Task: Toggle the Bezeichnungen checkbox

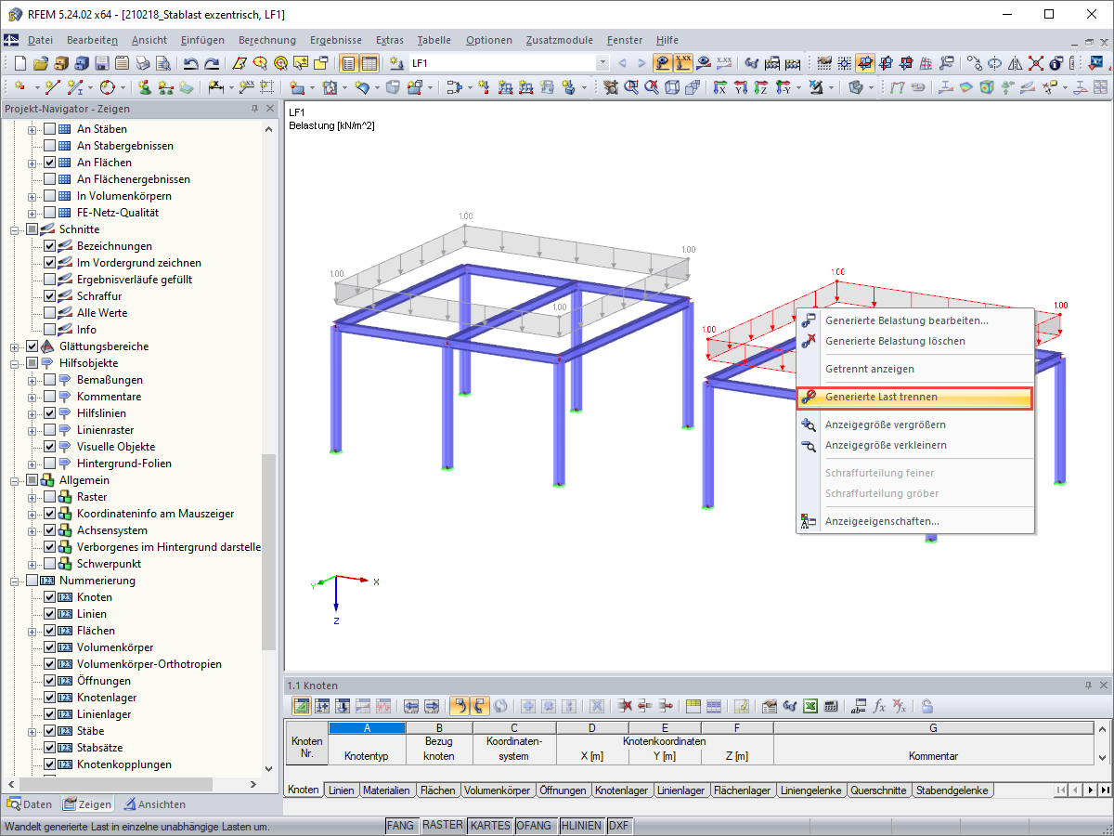Action: click(50, 246)
